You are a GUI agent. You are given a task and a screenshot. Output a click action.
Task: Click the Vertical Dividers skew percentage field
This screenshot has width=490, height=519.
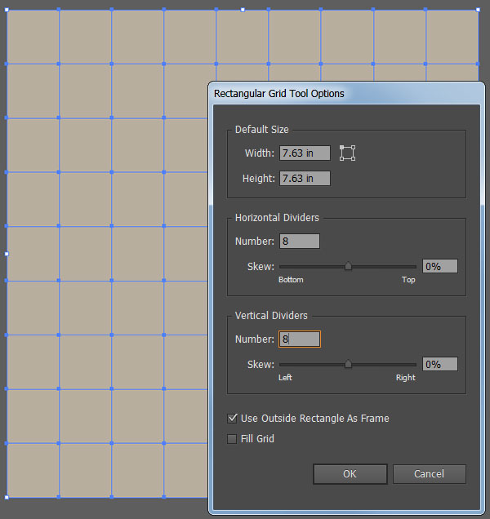point(440,365)
